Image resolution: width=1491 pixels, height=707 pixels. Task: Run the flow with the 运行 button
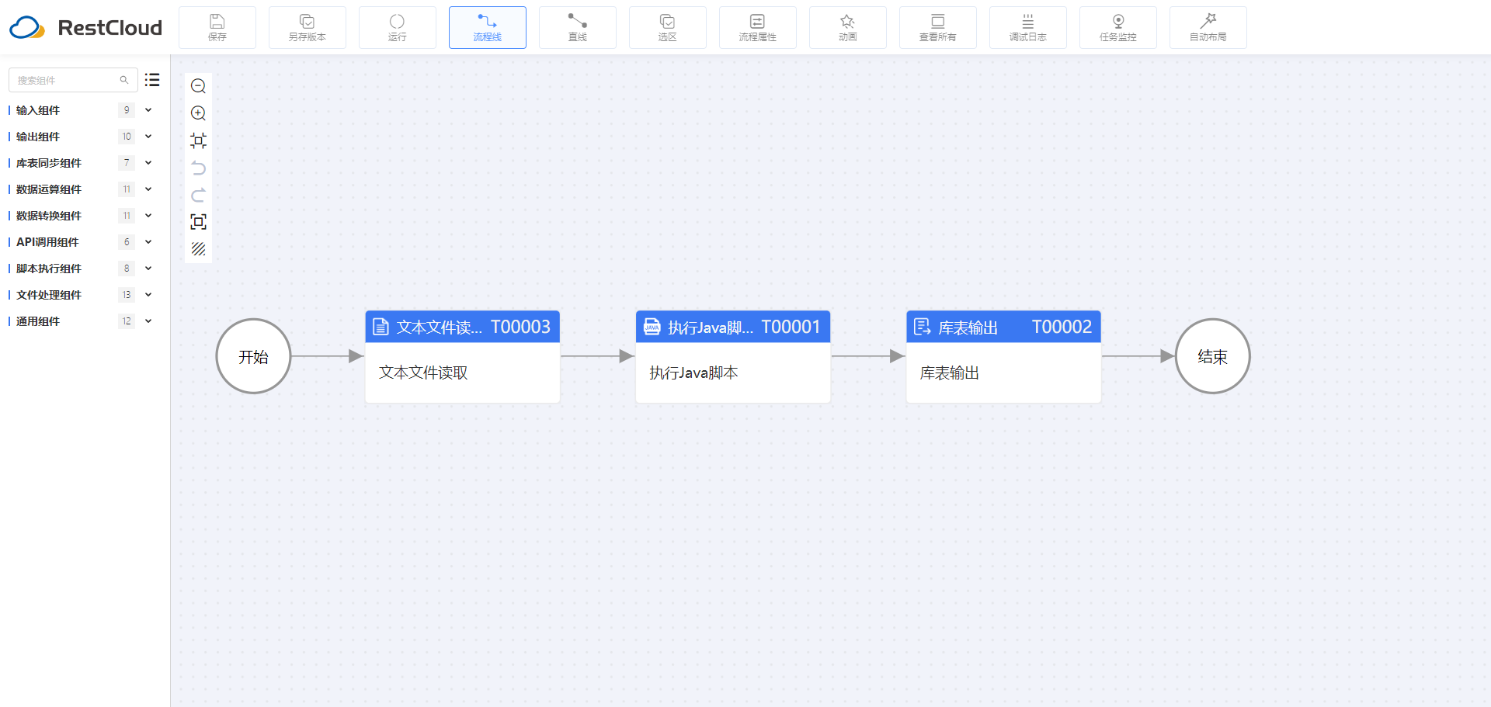398,27
